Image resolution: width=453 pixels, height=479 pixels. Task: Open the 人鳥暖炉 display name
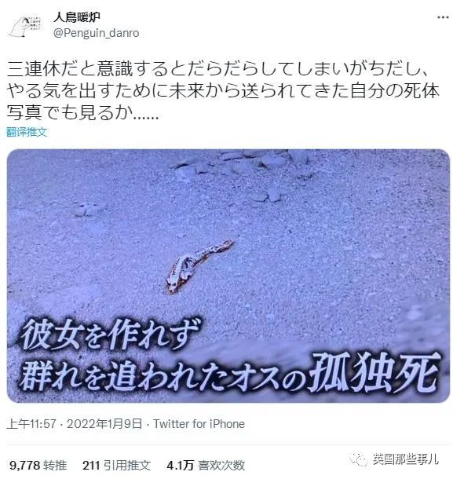pos(77,16)
